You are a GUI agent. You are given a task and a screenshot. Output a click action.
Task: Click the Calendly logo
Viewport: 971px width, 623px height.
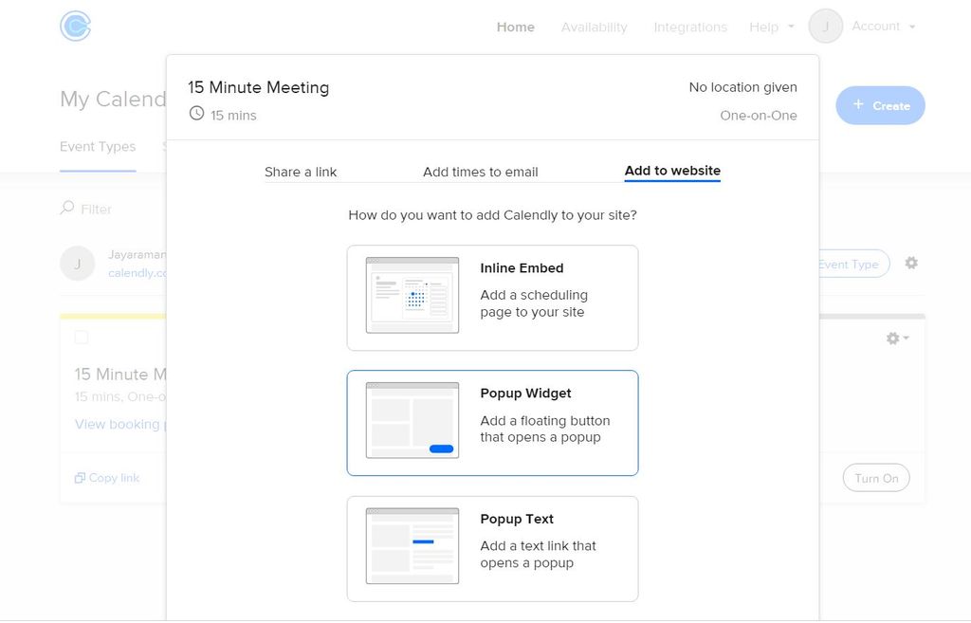[x=74, y=26]
